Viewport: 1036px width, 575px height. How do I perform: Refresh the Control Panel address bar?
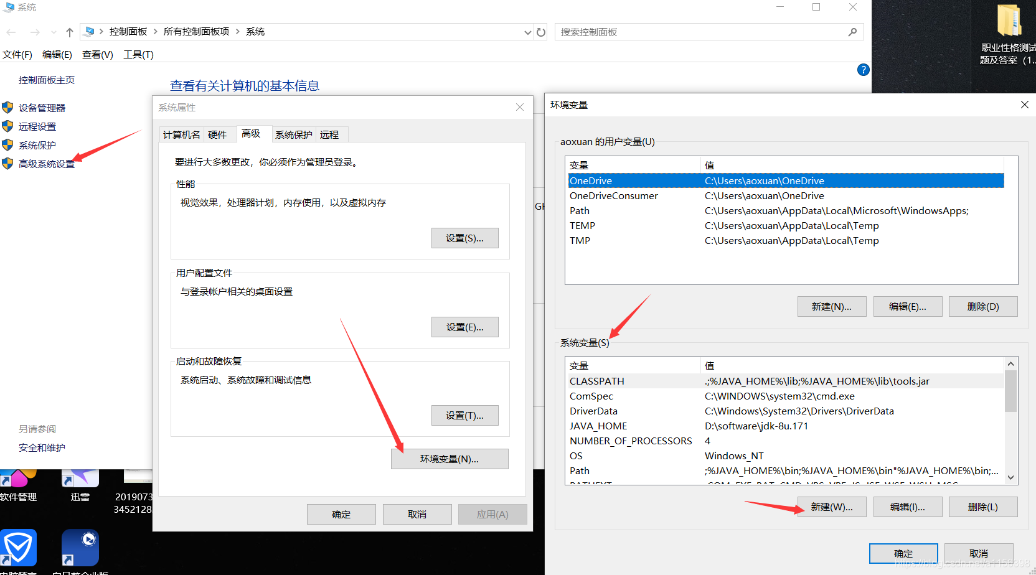[x=541, y=32]
